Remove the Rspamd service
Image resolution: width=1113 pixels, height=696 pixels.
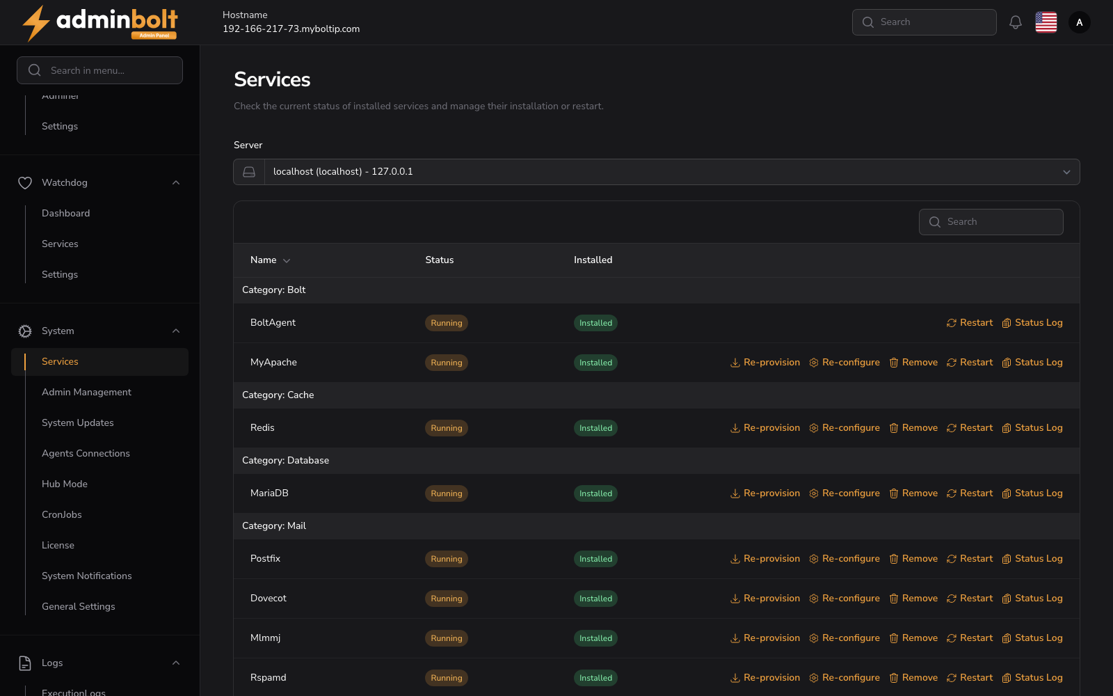point(913,678)
